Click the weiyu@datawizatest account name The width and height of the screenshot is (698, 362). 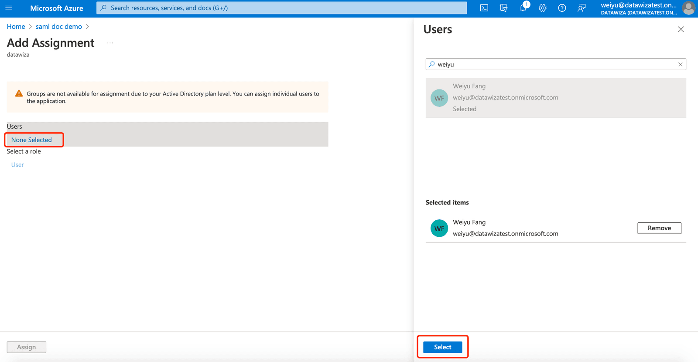[639, 5]
